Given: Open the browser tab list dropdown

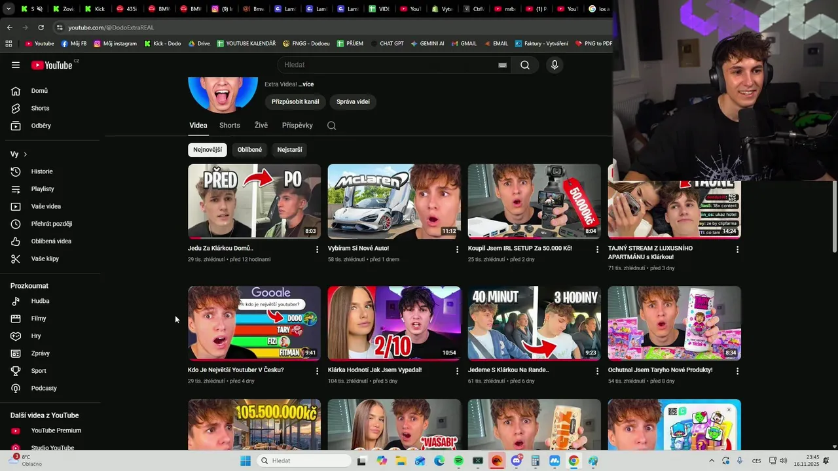Looking at the screenshot, I should tap(9, 9).
